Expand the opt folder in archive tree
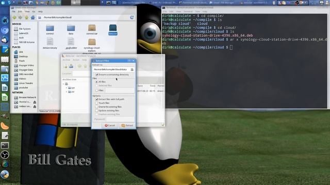The width and height of the screenshot is (330, 185). click(67, 88)
